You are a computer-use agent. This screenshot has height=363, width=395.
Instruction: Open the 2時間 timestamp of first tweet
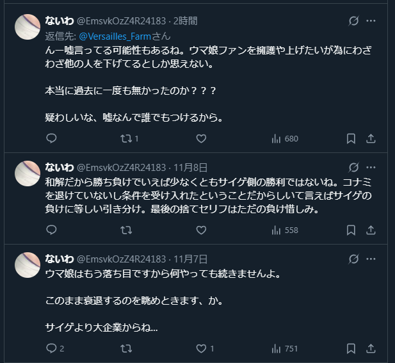pyautogui.click(x=185, y=21)
